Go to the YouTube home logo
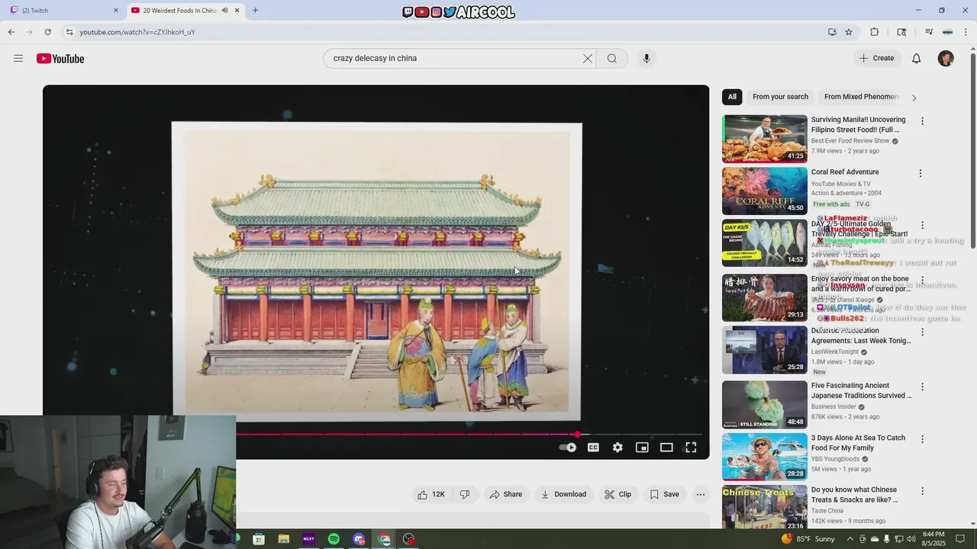Image resolution: width=977 pixels, height=549 pixels. tap(60, 59)
